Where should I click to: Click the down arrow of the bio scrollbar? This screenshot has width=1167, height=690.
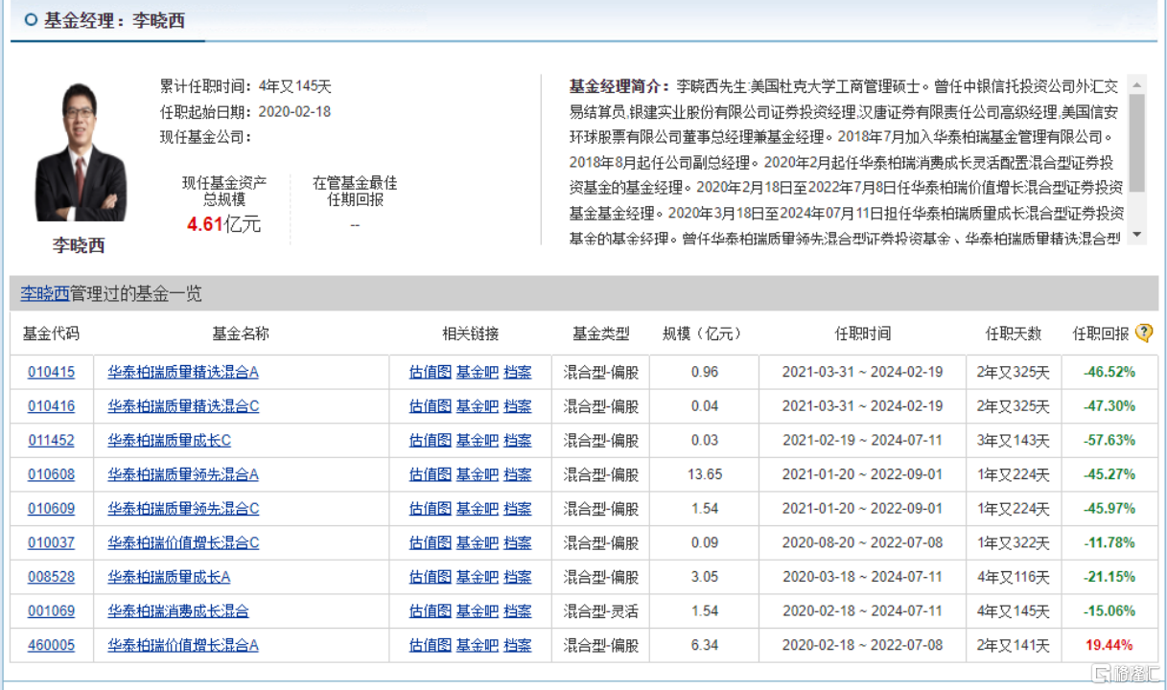[x=1137, y=235]
